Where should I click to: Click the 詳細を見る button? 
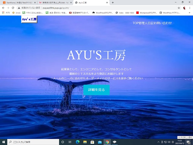coord(96,90)
